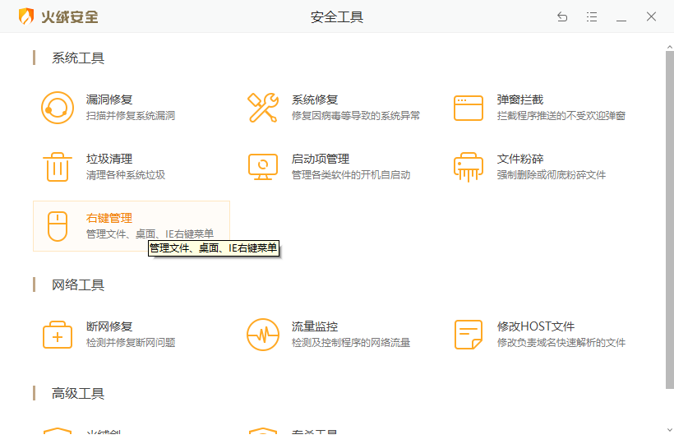The height and width of the screenshot is (444, 674).
Task: Select the 右键管理 mouse icon
Action: coord(58,226)
